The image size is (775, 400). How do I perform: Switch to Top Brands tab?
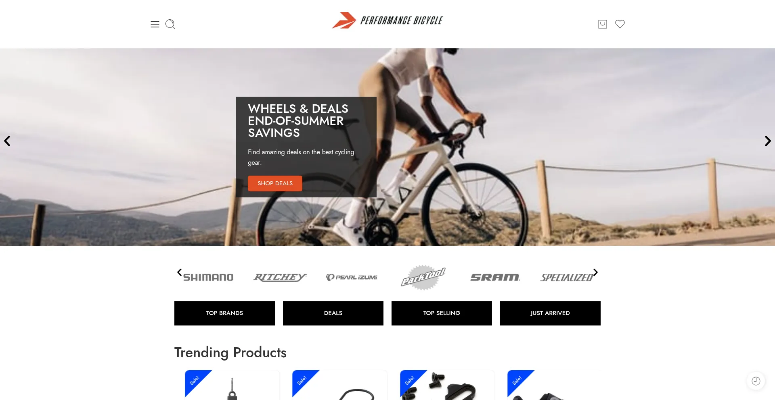click(224, 313)
